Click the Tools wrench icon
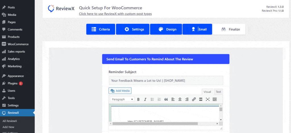Image resolution: width=291 pixels, height=133 pixels. point(4,98)
